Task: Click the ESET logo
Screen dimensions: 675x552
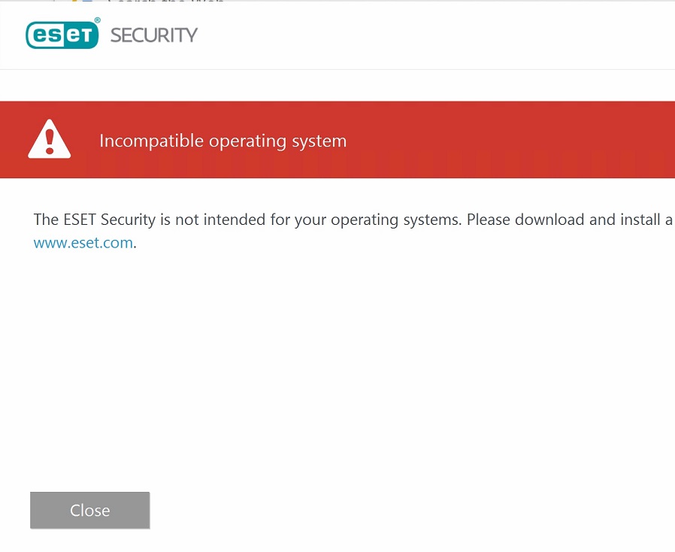Action: (x=62, y=35)
